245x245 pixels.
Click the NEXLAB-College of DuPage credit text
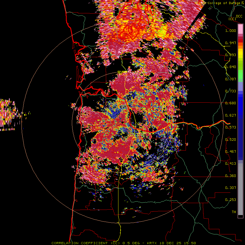coord(218,3)
